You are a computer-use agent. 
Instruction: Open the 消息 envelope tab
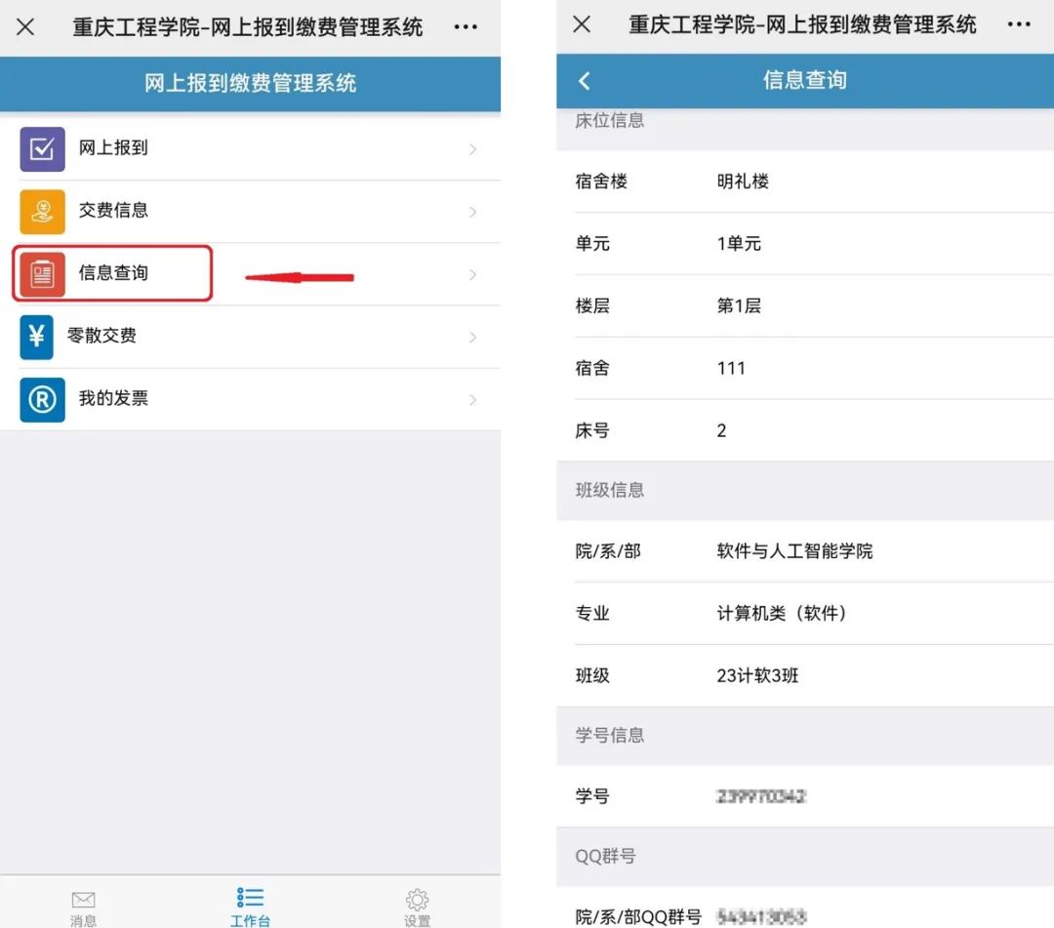coord(84,907)
